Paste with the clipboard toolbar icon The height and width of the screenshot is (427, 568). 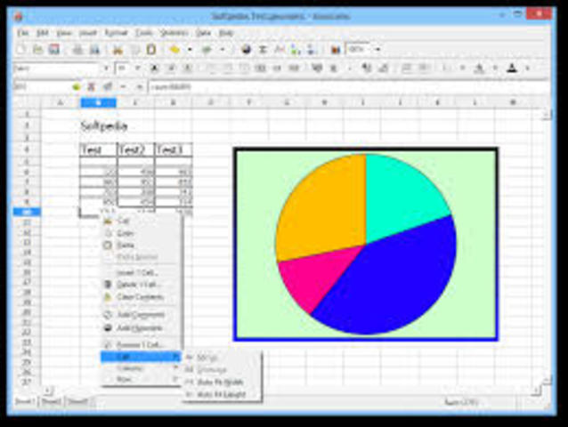coord(151,50)
